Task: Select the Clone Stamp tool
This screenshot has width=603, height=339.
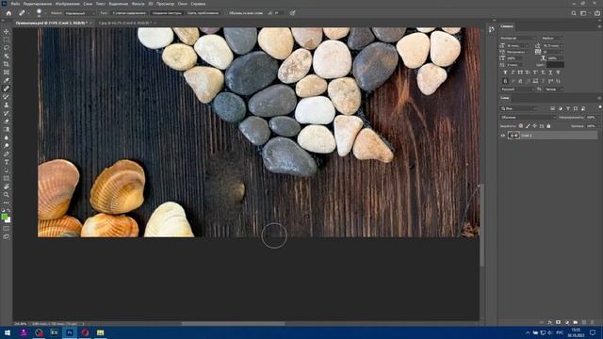Action: [x=7, y=105]
